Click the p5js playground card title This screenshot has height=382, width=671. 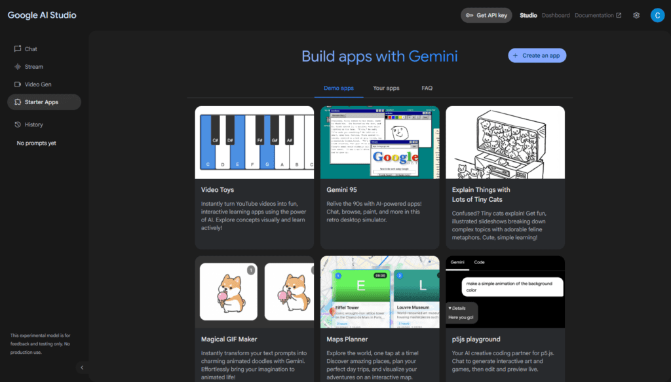(476, 339)
